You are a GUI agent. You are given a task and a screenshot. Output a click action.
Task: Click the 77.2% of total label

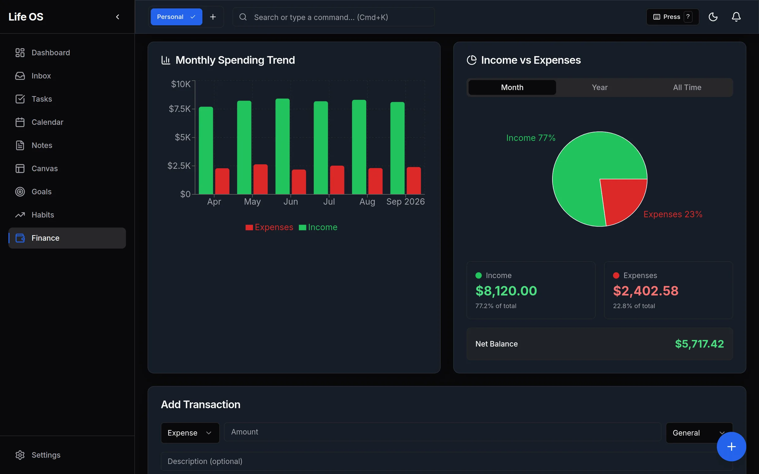click(496, 306)
